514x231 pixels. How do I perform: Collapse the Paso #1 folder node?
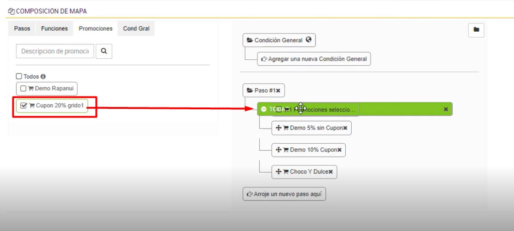tap(250, 91)
